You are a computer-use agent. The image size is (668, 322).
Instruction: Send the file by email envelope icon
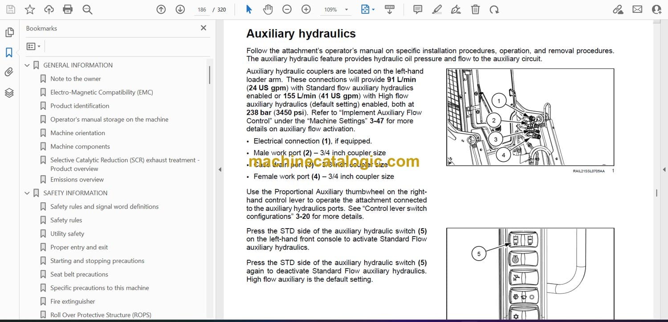(637, 9)
